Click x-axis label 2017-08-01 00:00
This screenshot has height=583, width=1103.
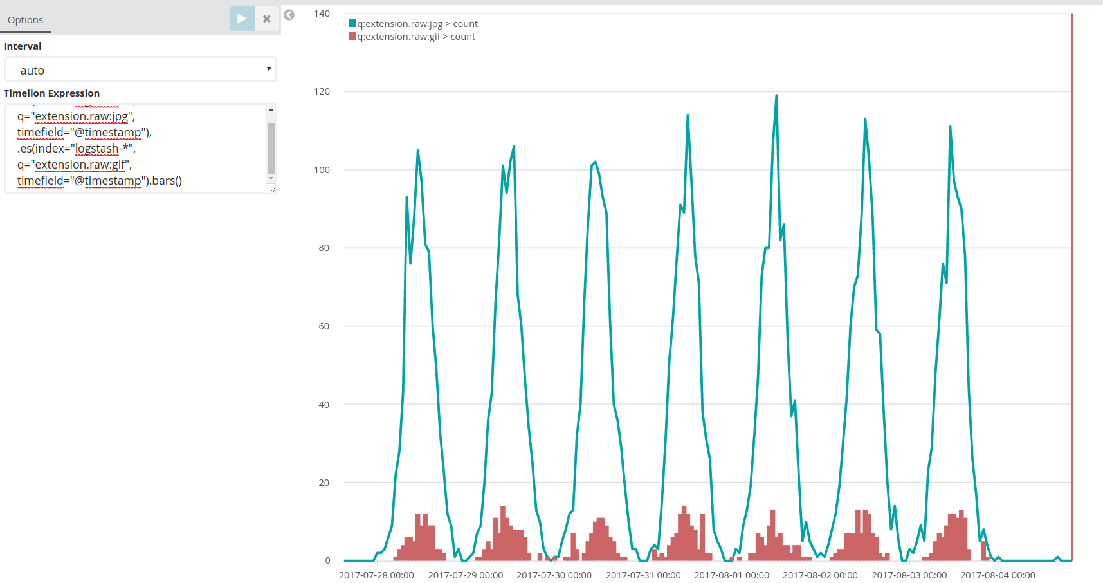pos(732,575)
